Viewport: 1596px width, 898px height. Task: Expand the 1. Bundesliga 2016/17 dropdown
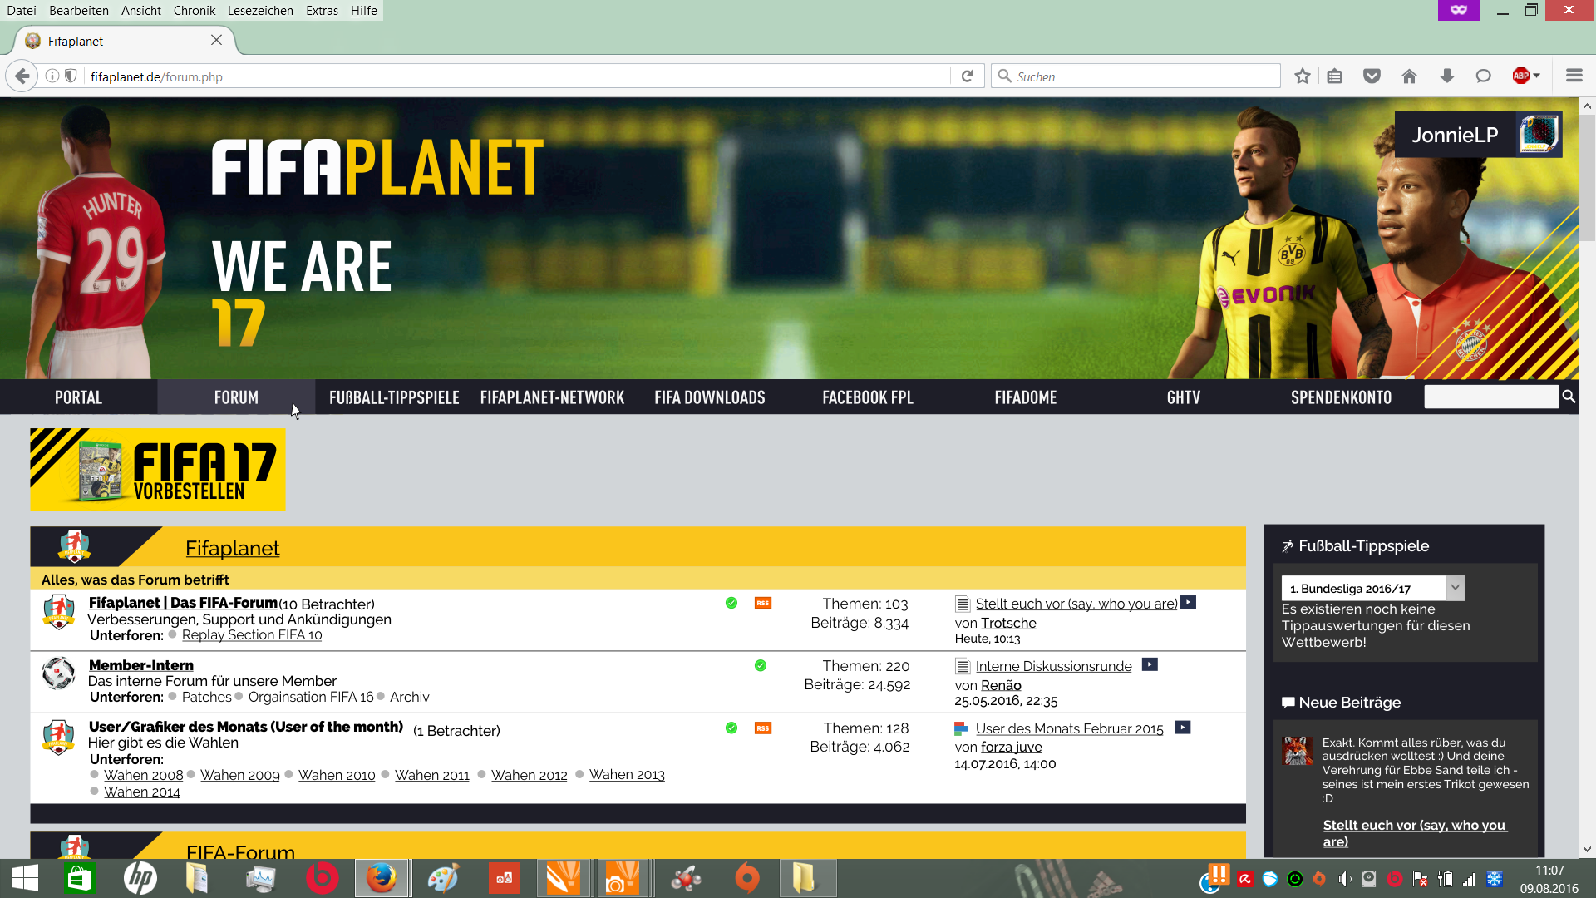point(1455,588)
